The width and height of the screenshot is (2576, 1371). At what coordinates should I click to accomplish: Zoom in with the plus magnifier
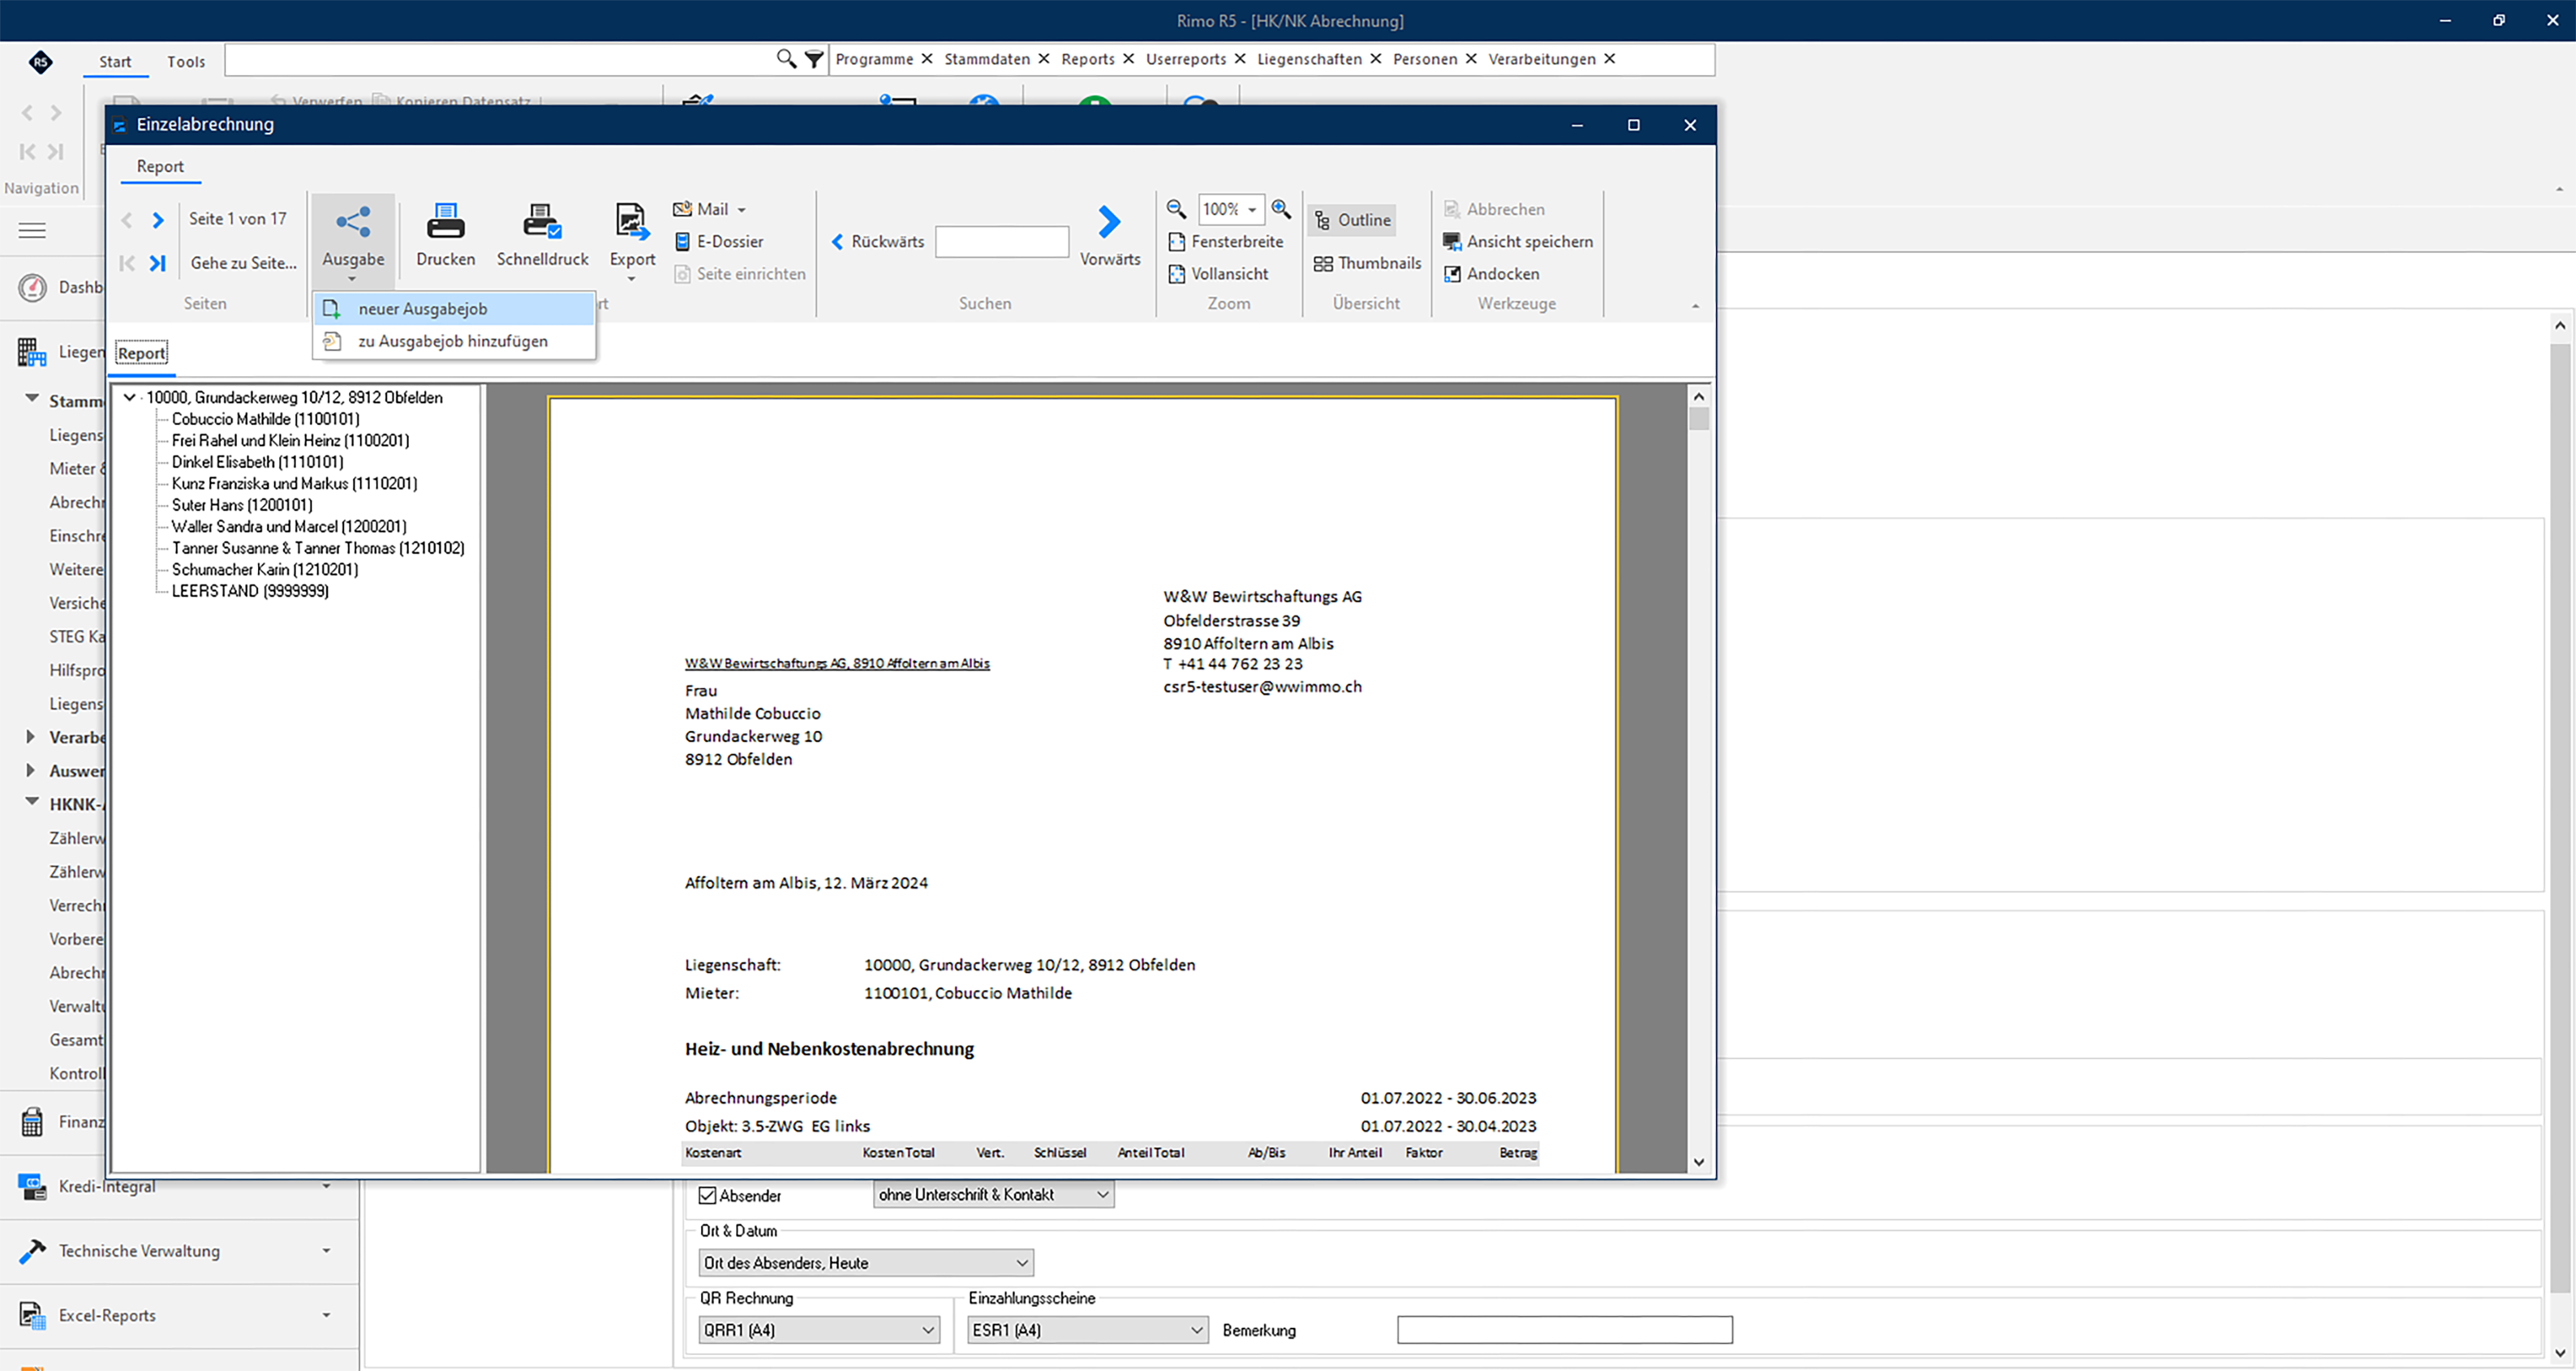click(1281, 209)
